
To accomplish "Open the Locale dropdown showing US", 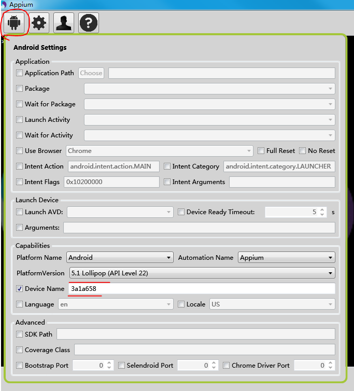I will [x=272, y=304].
